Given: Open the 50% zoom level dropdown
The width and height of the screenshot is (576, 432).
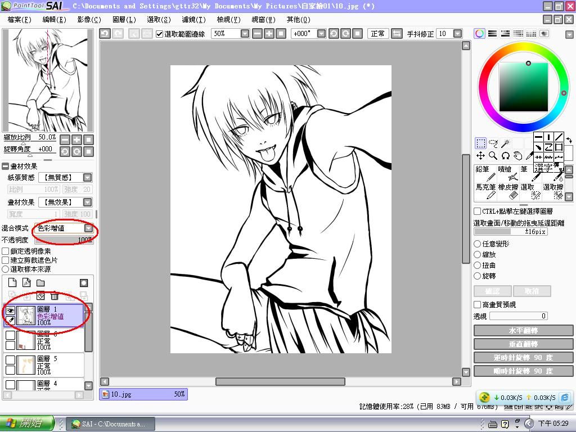Looking at the screenshot, I should (245, 34).
